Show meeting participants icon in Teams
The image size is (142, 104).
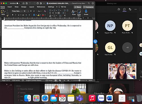coord(119,9)
